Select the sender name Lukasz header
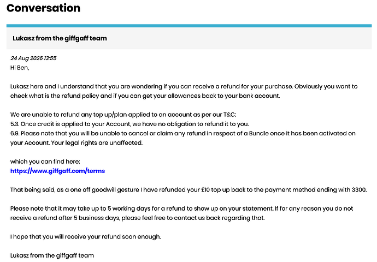 pos(60,38)
